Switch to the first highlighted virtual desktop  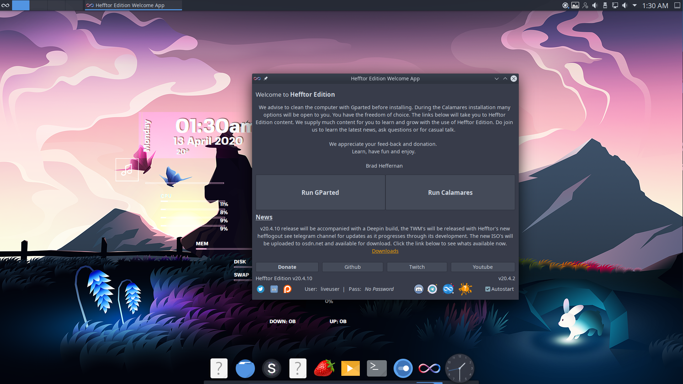21,5
